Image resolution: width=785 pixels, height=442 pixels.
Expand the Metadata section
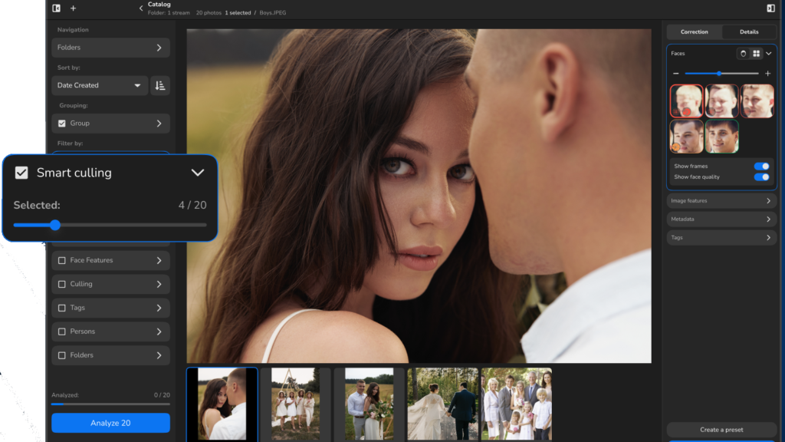tap(721, 219)
